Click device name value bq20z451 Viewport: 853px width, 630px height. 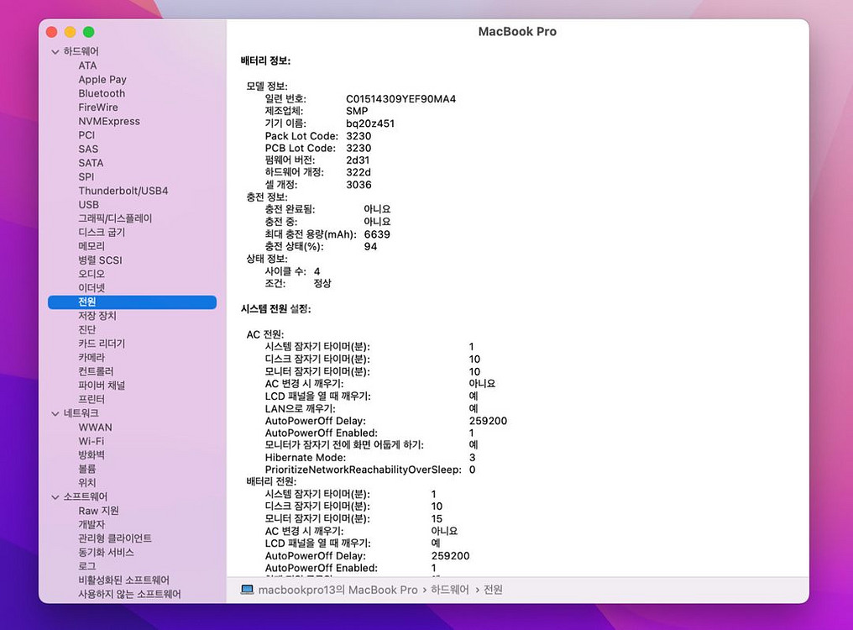(x=370, y=123)
